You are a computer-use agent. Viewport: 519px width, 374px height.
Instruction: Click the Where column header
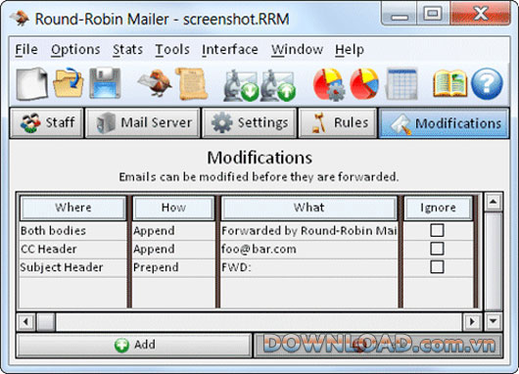[x=72, y=208]
